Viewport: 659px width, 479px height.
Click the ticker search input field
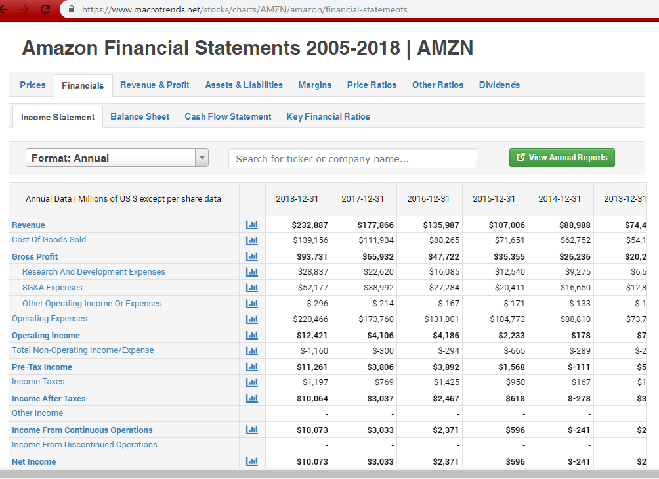coord(352,158)
